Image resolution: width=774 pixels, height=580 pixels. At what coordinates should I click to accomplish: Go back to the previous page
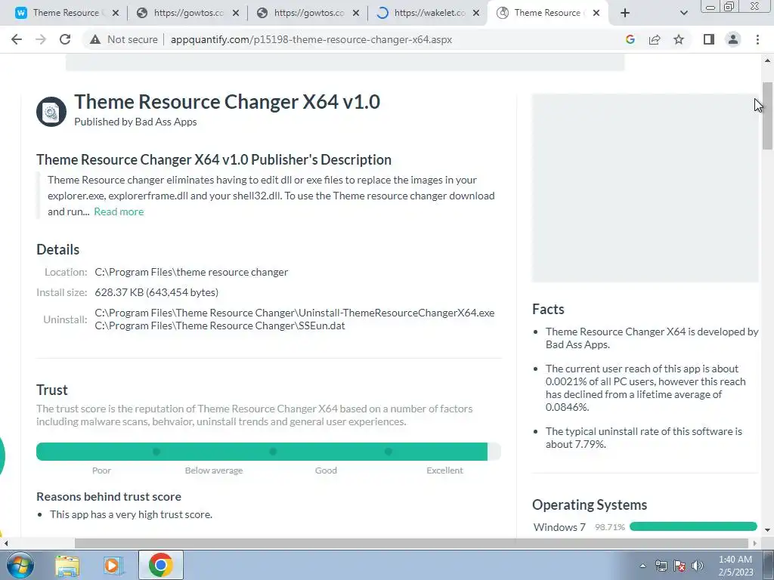[17, 39]
